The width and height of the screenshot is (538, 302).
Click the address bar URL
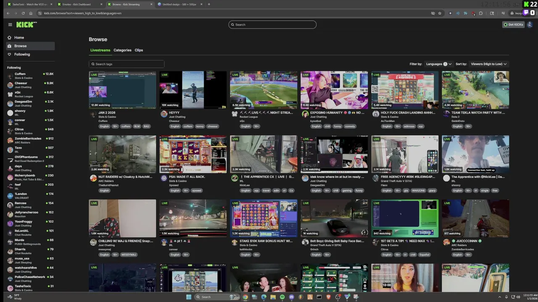click(82, 13)
